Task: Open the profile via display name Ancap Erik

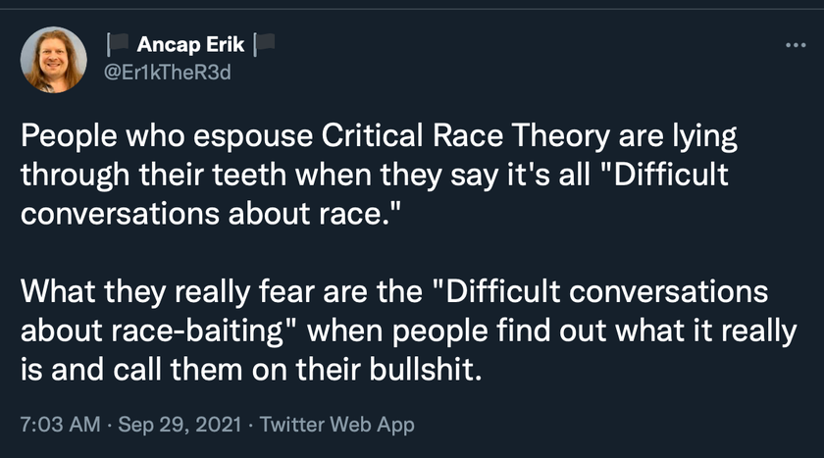Action: click(190, 45)
